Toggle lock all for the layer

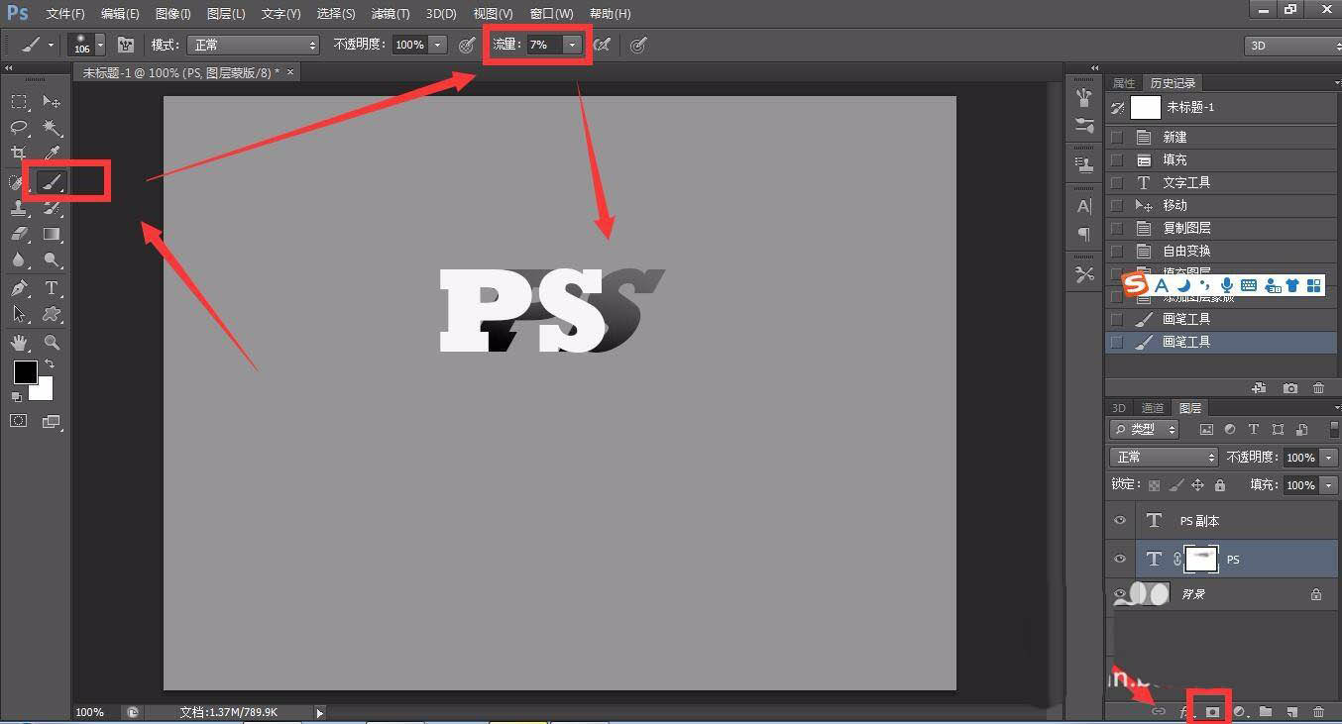pyautogui.click(x=1219, y=485)
